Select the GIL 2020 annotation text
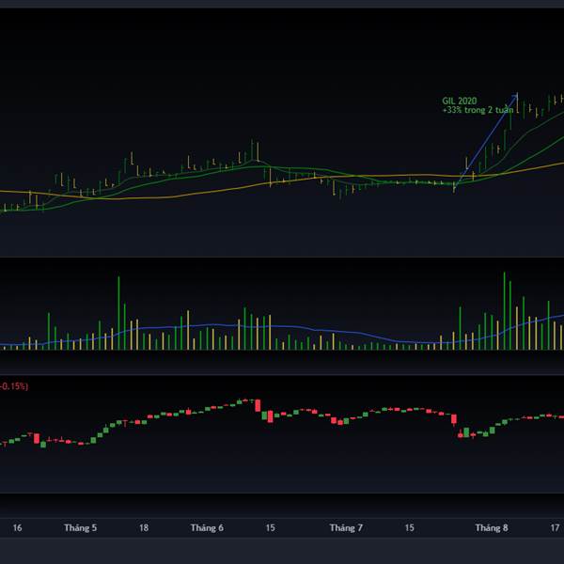 (459, 101)
